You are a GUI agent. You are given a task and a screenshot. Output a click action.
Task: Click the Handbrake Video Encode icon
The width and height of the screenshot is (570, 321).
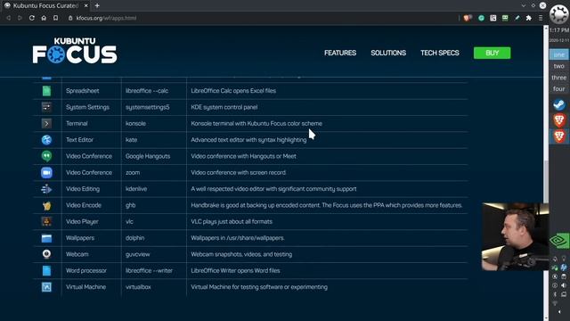coord(46,206)
